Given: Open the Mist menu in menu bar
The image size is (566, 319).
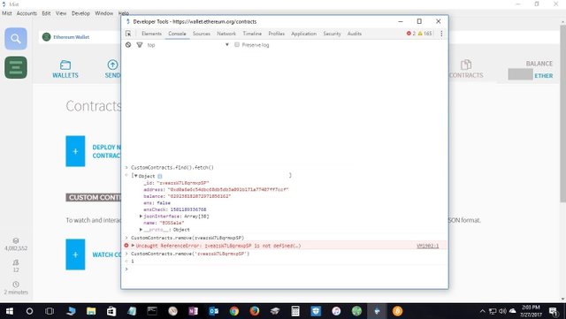Looking at the screenshot, I should [x=7, y=13].
